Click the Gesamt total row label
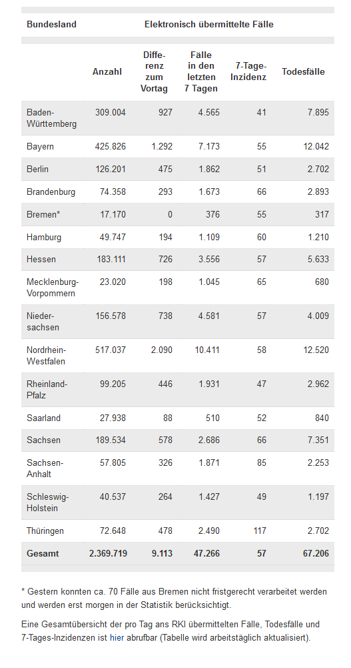Screen dimensions: 351x668 43,553
